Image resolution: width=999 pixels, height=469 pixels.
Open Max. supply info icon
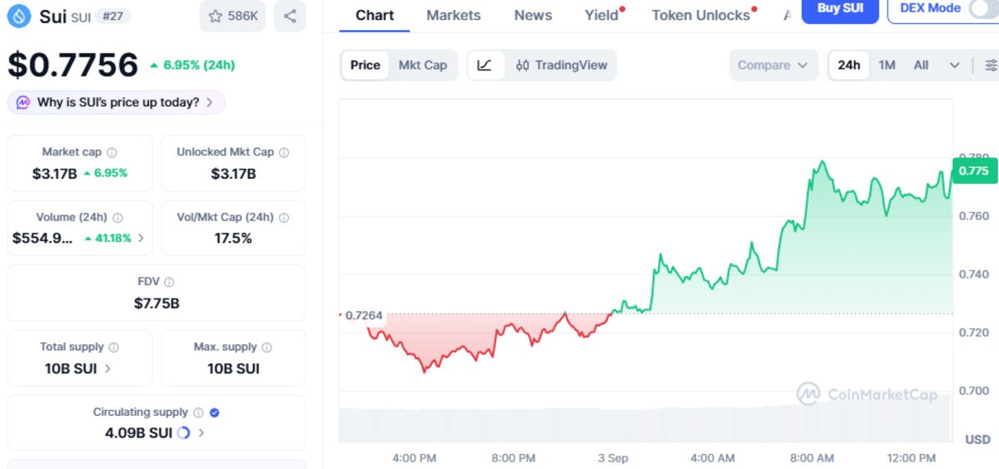[267, 347]
